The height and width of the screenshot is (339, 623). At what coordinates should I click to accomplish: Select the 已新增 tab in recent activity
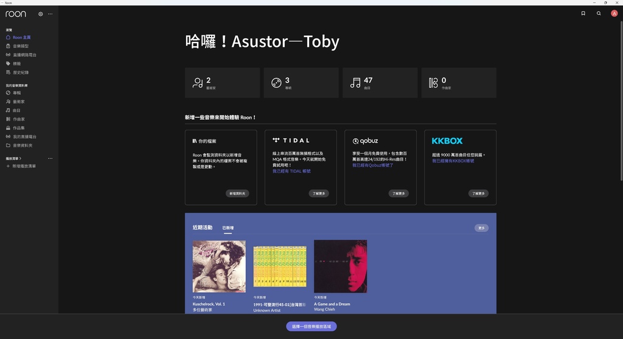tap(228, 228)
